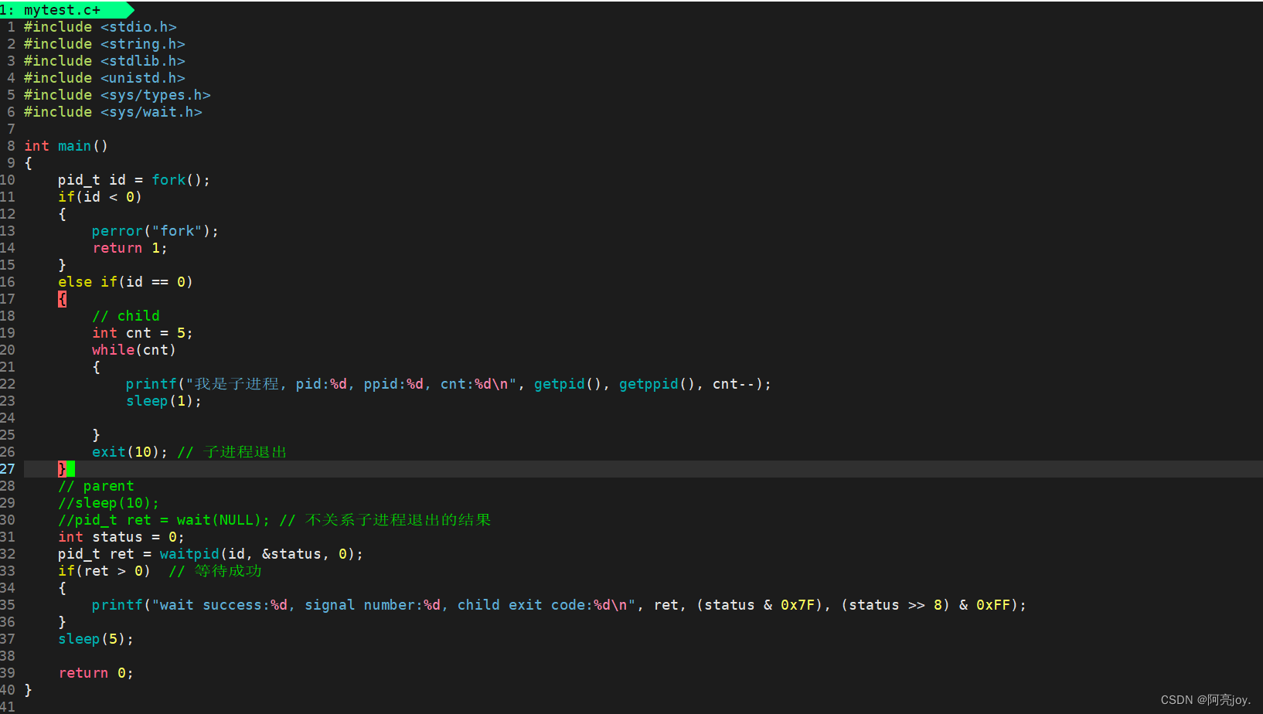Screen dimensions: 1263x714
Task: Click line number 27 in the gutter
Action: [x=8, y=469]
